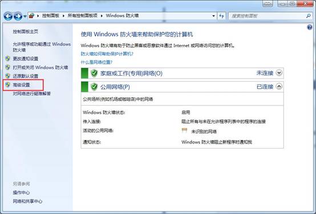Click 公共场所(例如机场或咖啡店)中的网络 description
The image size is (316, 214).
point(118,99)
